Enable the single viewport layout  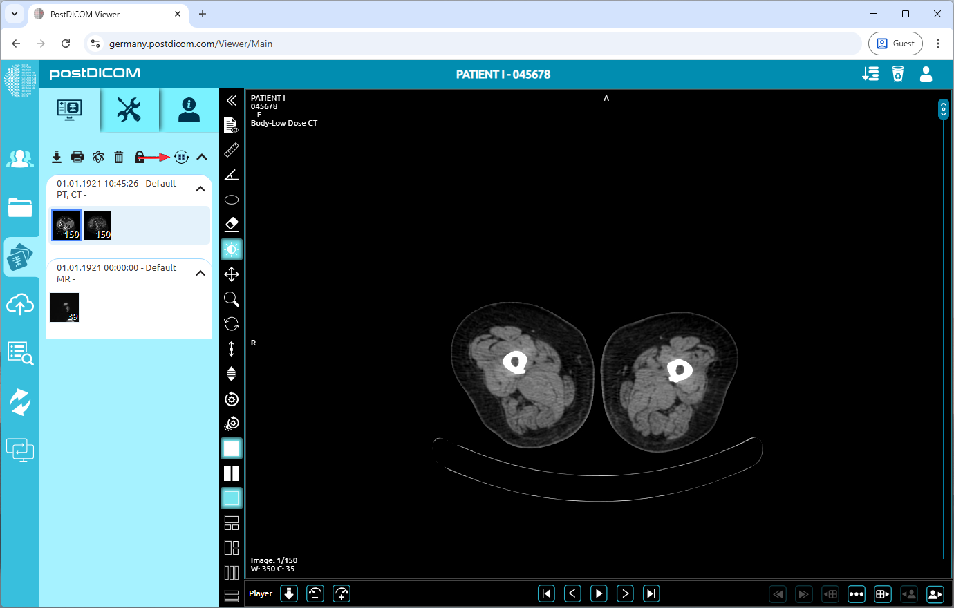[x=232, y=448]
